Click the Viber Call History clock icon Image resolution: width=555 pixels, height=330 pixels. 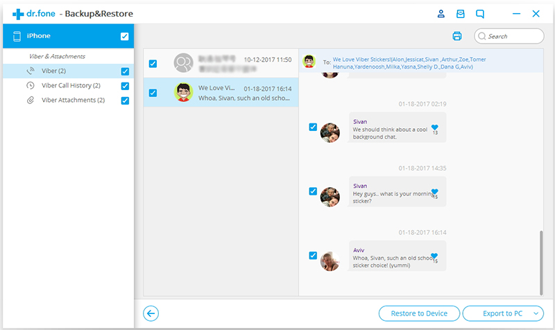[31, 85]
